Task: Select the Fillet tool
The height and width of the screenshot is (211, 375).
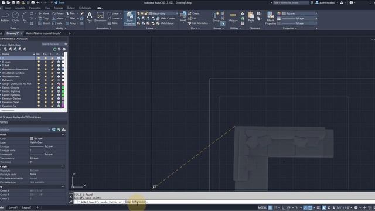Action: [x=70, y=18]
